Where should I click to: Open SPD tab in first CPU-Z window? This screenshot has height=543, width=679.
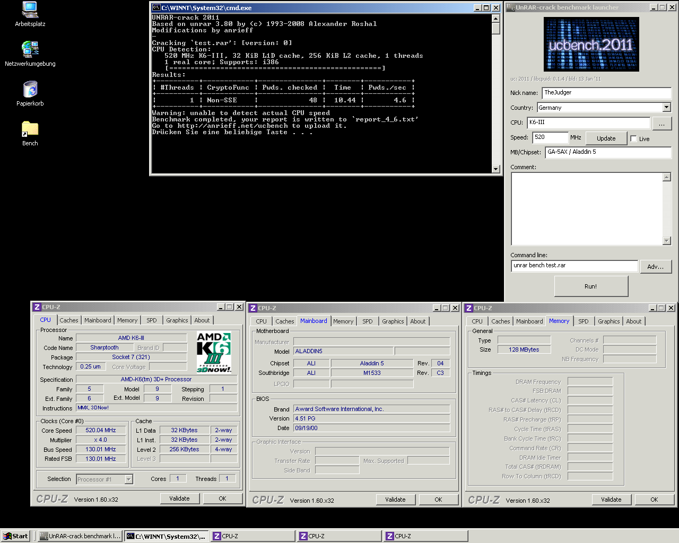click(x=152, y=320)
